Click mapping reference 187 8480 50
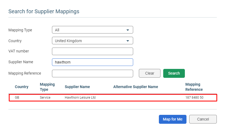 [194, 98]
